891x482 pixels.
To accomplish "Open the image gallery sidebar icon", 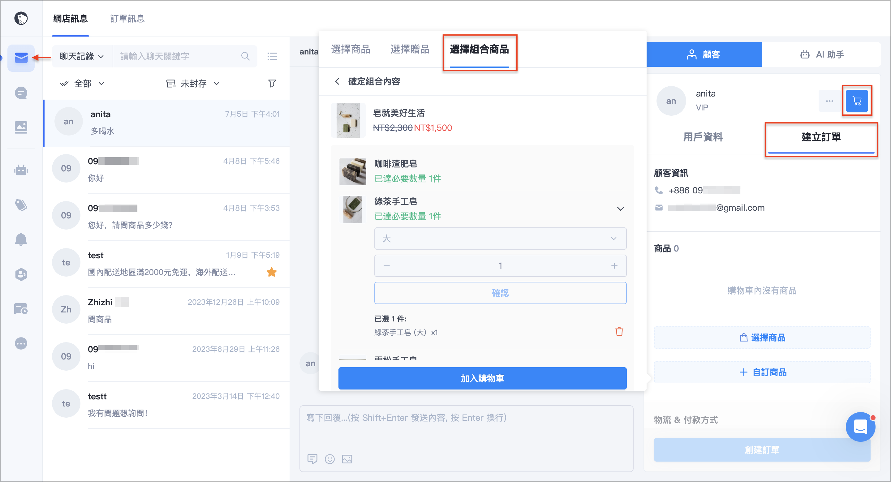I will 21,127.
